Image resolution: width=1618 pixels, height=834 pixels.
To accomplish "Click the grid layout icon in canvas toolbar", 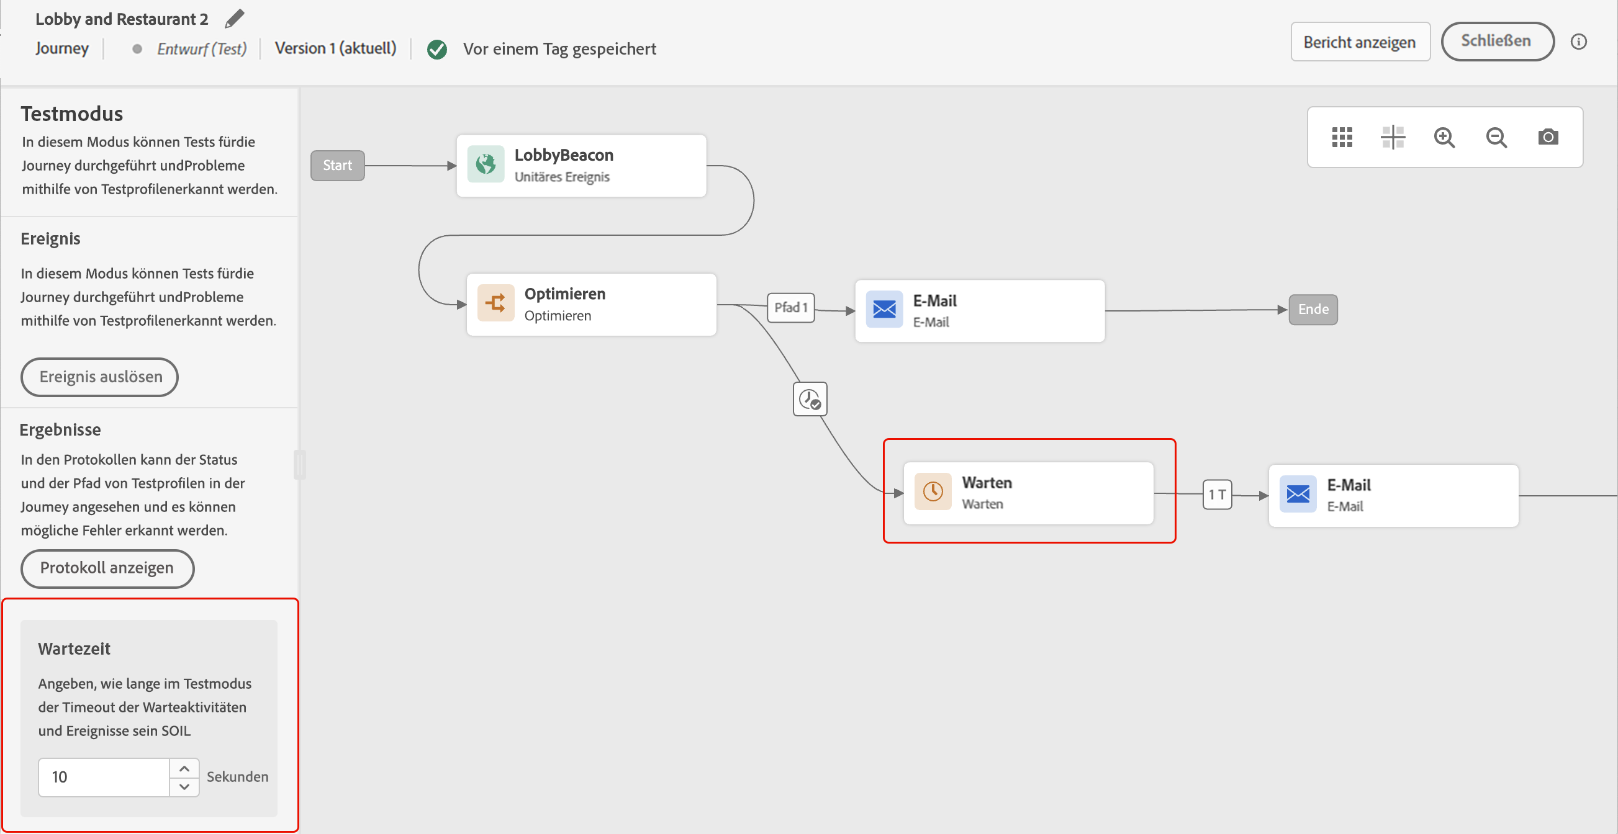I will point(1342,137).
